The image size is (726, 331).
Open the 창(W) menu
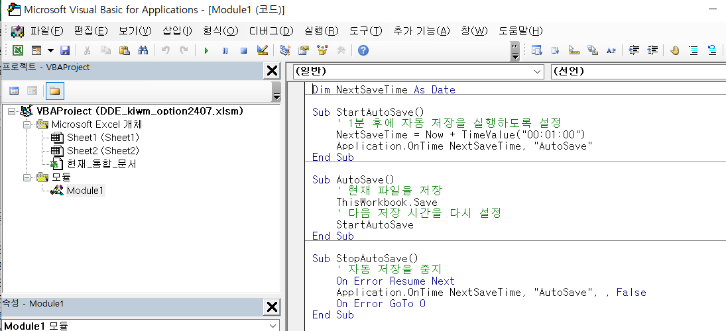coord(474,31)
